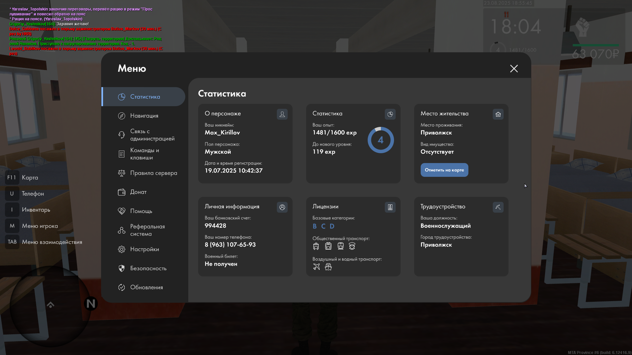The height and width of the screenshot is (355, 632).
Task: Click the level 4 experience progress ring
Action: pyautogui.click(x=381, y=140)
